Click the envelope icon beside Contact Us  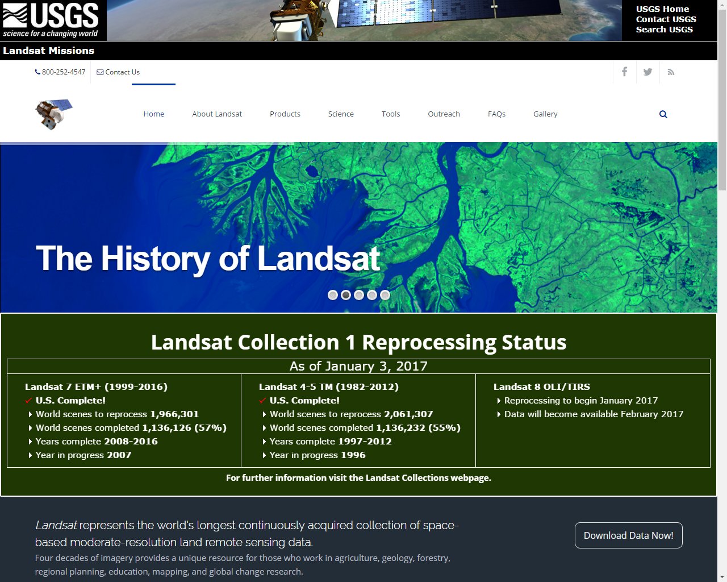[101, 72]
